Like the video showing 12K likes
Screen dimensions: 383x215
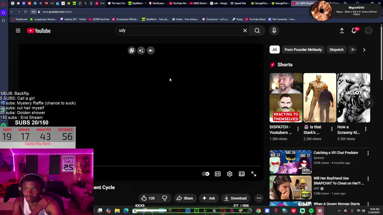(148, 198)
